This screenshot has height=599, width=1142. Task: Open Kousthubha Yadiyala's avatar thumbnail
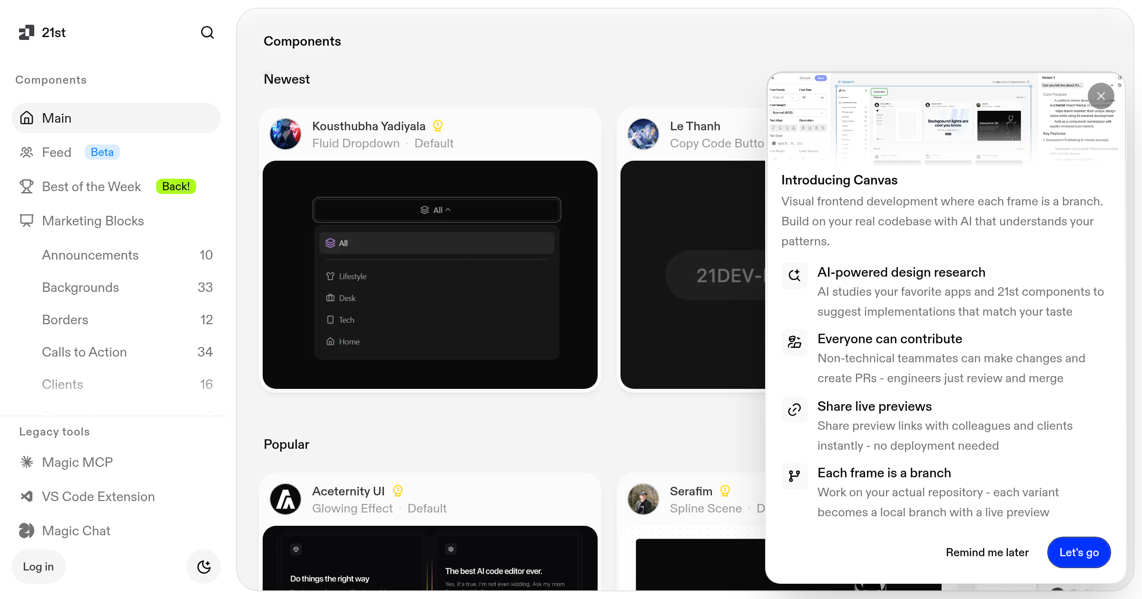pos(285,134)
